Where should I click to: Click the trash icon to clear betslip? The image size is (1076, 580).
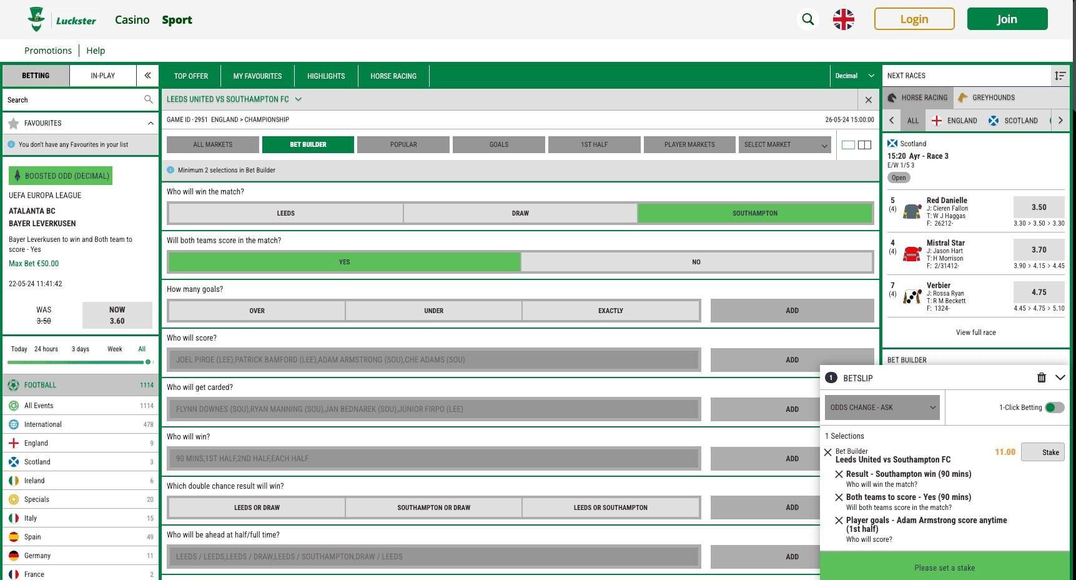point(1041,377)
